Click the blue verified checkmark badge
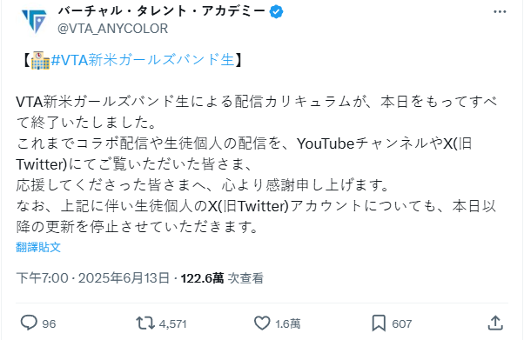 click(x=276, y=12)
